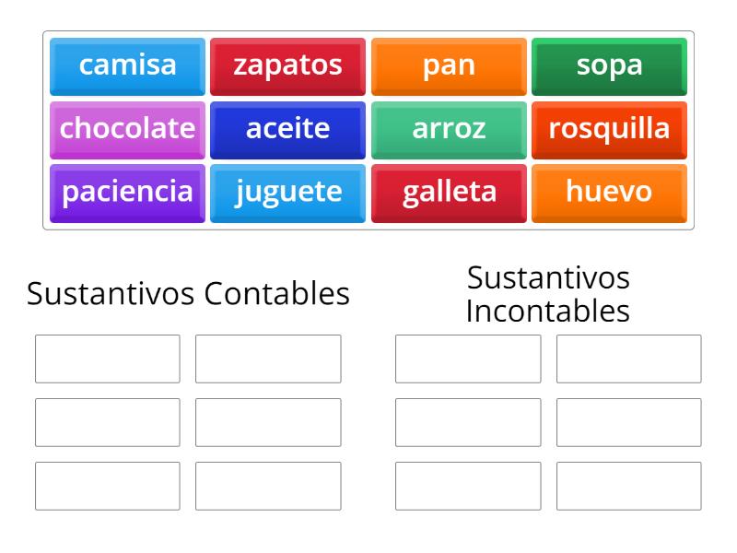The image size is (737, 553).
Task: Click the light blue 'juguete' tile
Action: click(287, 193)
